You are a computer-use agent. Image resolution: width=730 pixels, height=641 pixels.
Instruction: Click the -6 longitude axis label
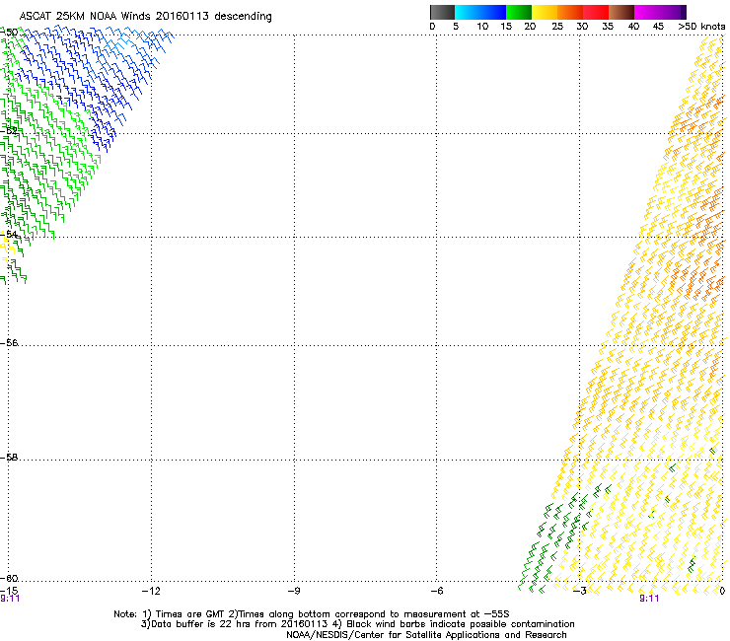(436, 591)
